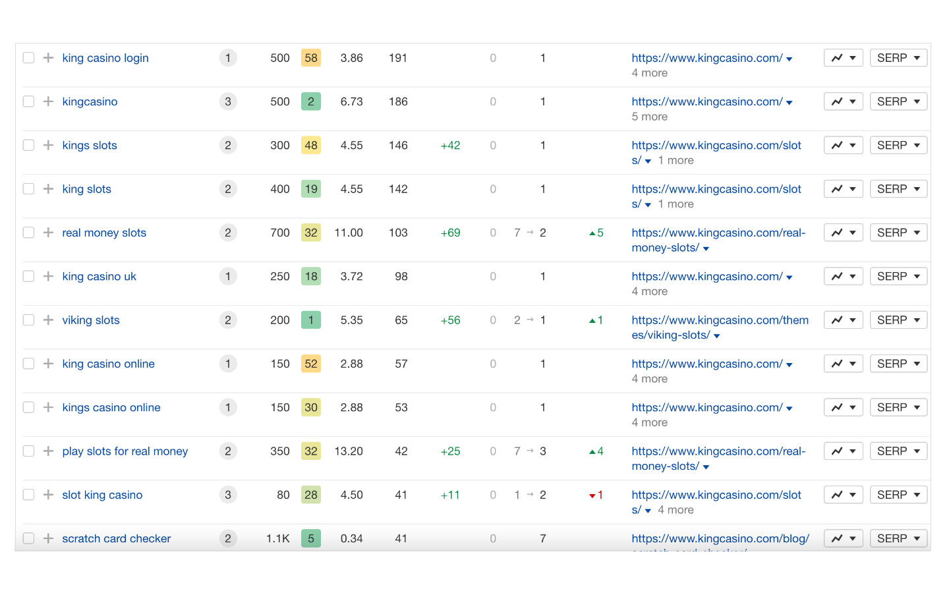This screenshot has height=593, width=949.
Task: Click '1 more' beside kings slots URL
Action: tap(676, 160)
